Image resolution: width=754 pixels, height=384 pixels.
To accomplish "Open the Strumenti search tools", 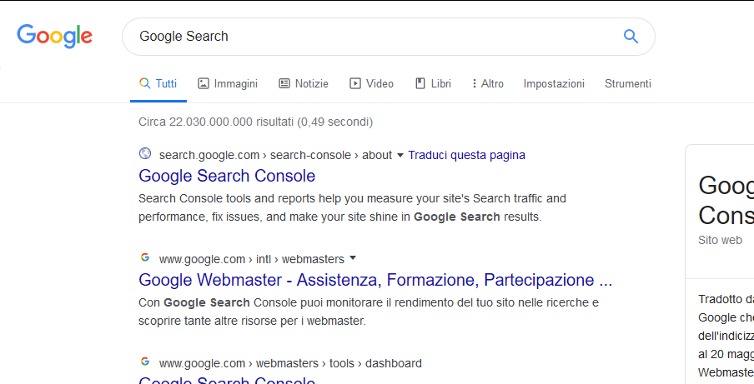I will pyautogui.click(x=627, y=83).
